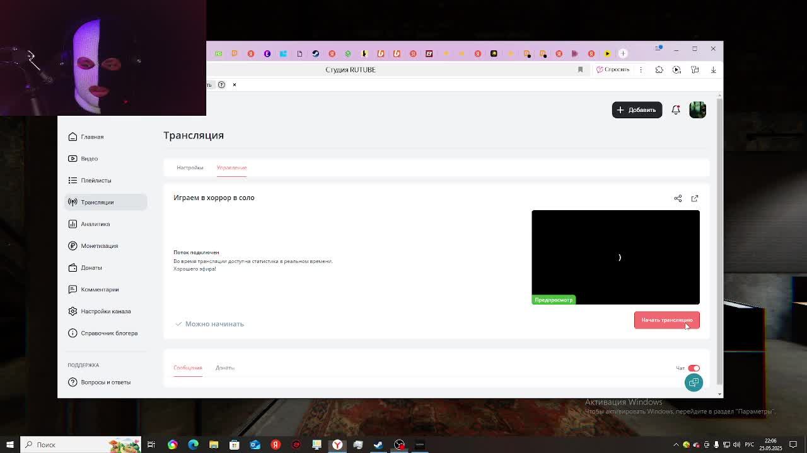Viewport: 807px width, 453px height.
Task: Close the bar with the small X
Action: [235, 84]
